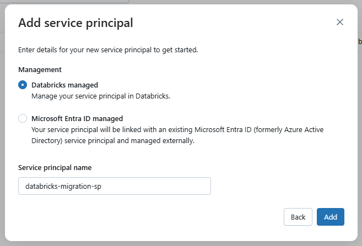Click the Add button
The width and height of the screenshot is (362, 246).
[x=331, y=217]
